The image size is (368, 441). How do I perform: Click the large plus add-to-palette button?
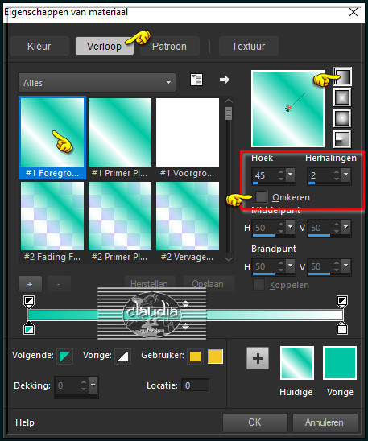point(258,358)
